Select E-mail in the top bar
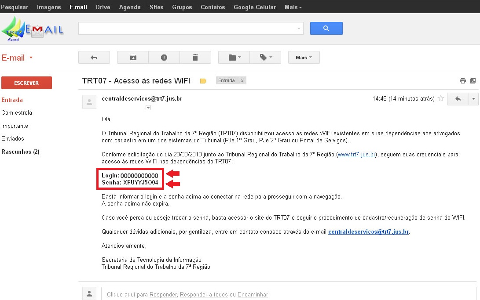 (x=78, y=7)
